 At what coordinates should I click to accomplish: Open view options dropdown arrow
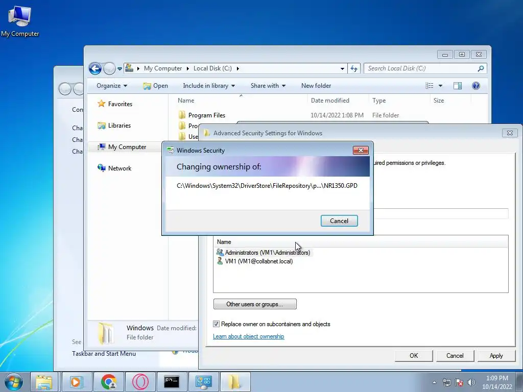pos(440,86)
